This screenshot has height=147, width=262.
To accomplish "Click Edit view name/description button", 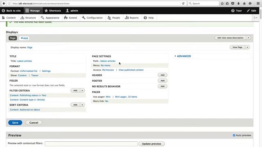I will (x=230, y=38).
